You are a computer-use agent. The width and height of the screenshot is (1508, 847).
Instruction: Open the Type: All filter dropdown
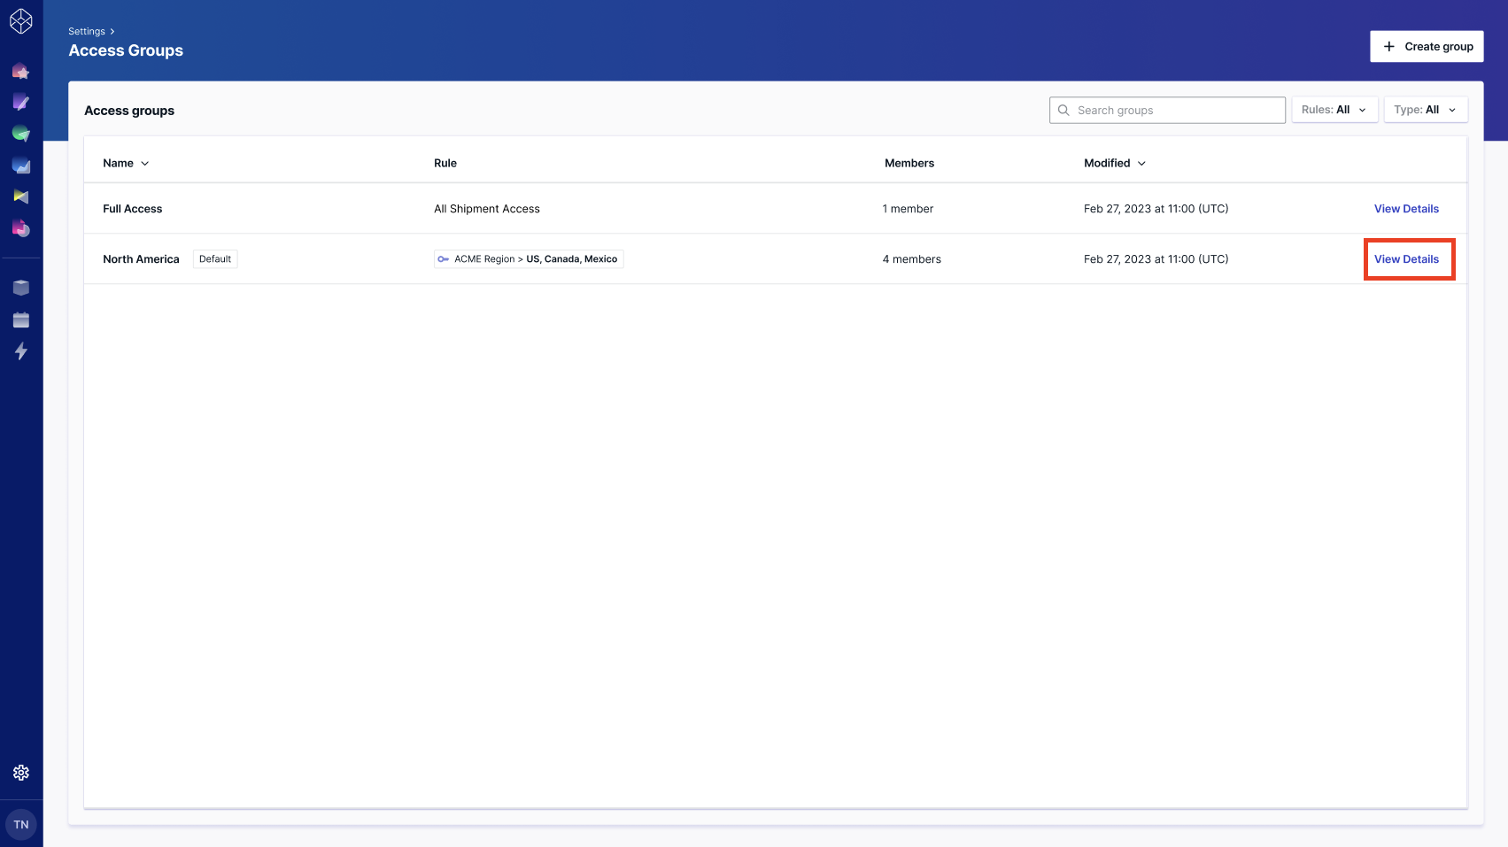pos(1426,110)
